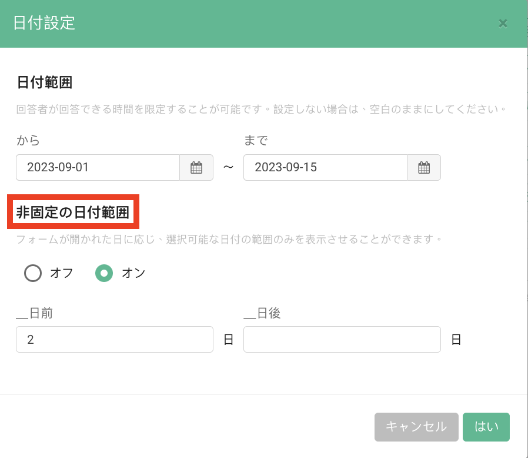
Task: Click the 日付範囲 section heading
Action: pyautogui.click(x=45, y=82)
